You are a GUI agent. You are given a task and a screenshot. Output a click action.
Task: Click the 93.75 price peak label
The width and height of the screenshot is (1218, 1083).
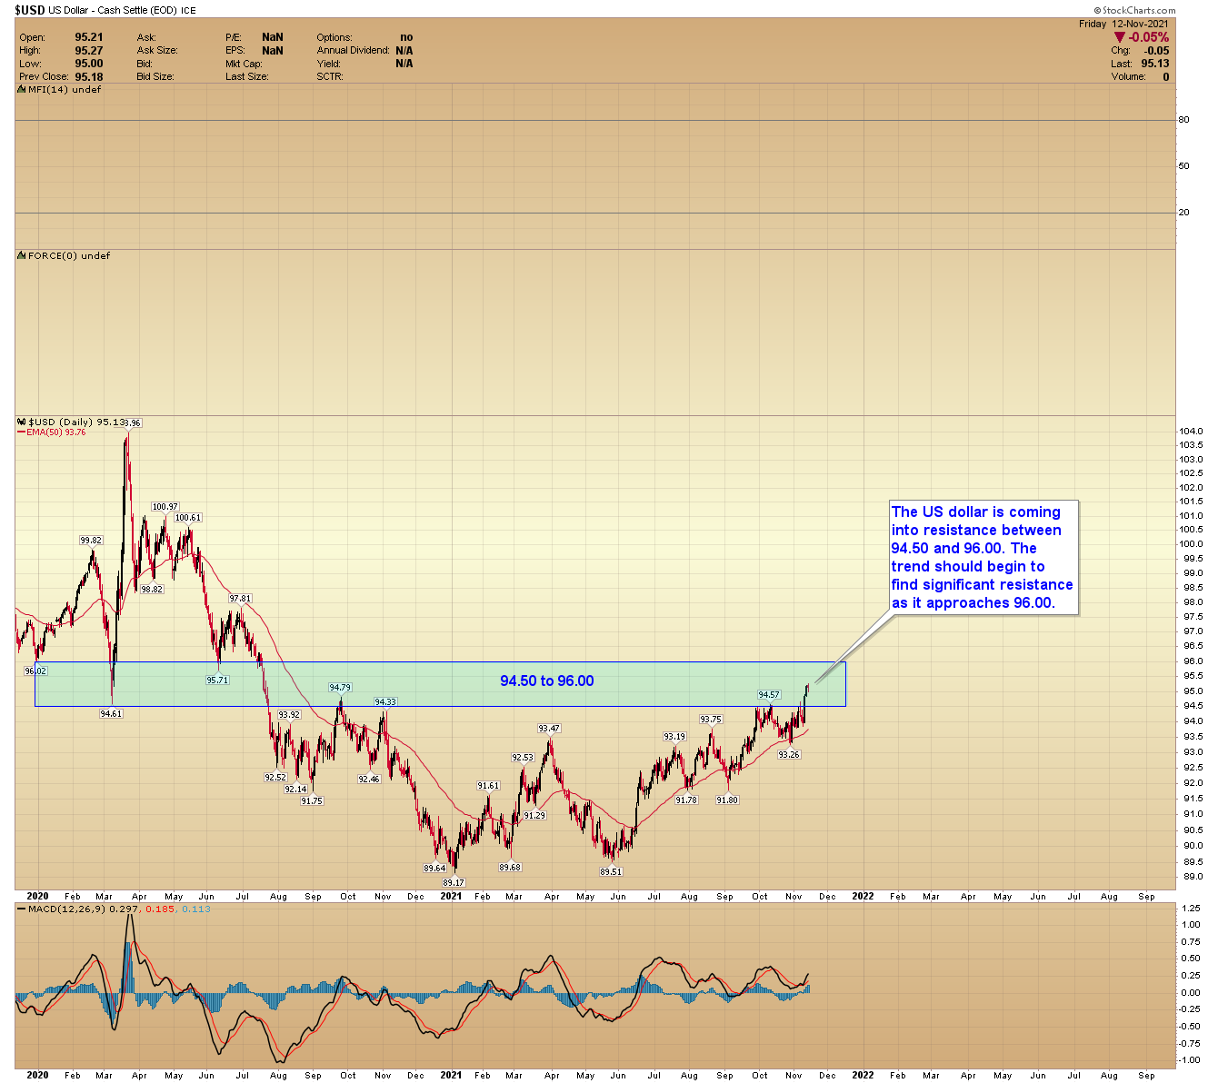(x=711, y=720)
